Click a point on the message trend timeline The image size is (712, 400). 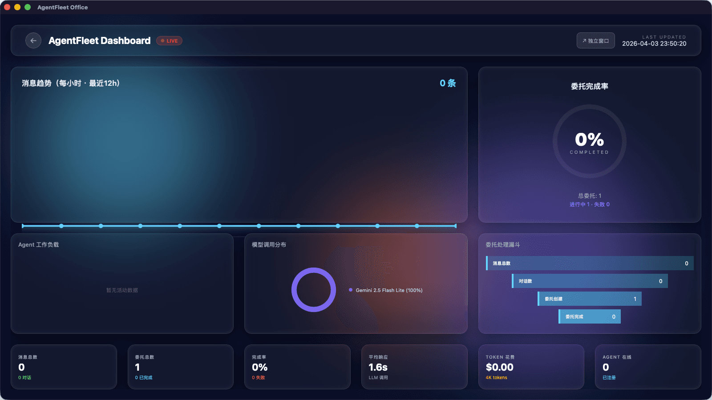coord(259,226)
